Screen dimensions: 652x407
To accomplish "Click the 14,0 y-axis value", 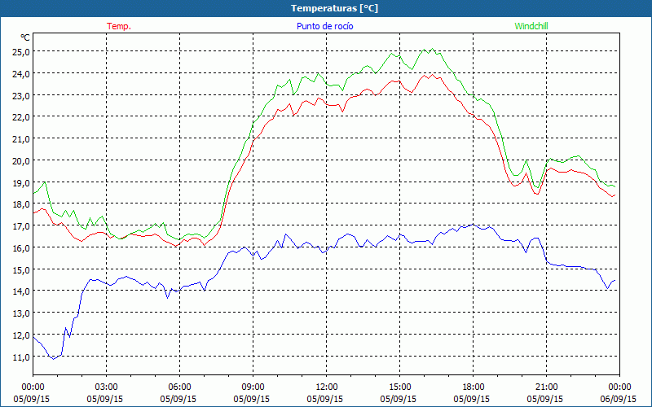I will (21, 291).
